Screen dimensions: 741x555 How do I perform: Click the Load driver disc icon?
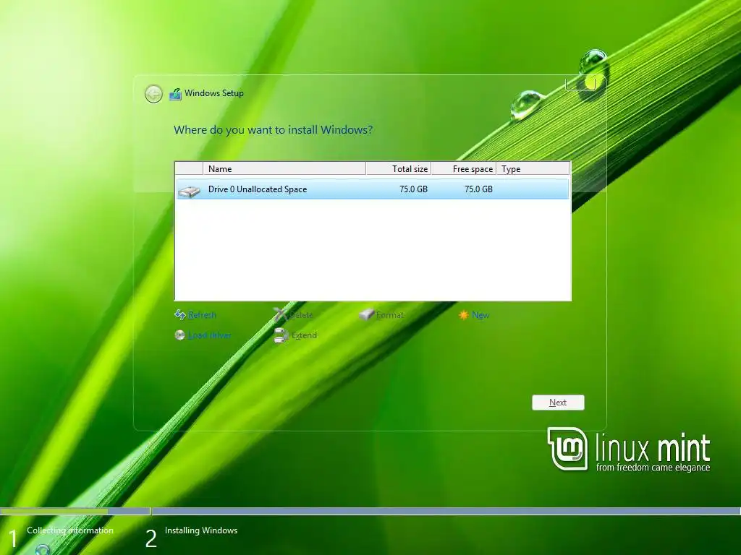click(179, 335)
